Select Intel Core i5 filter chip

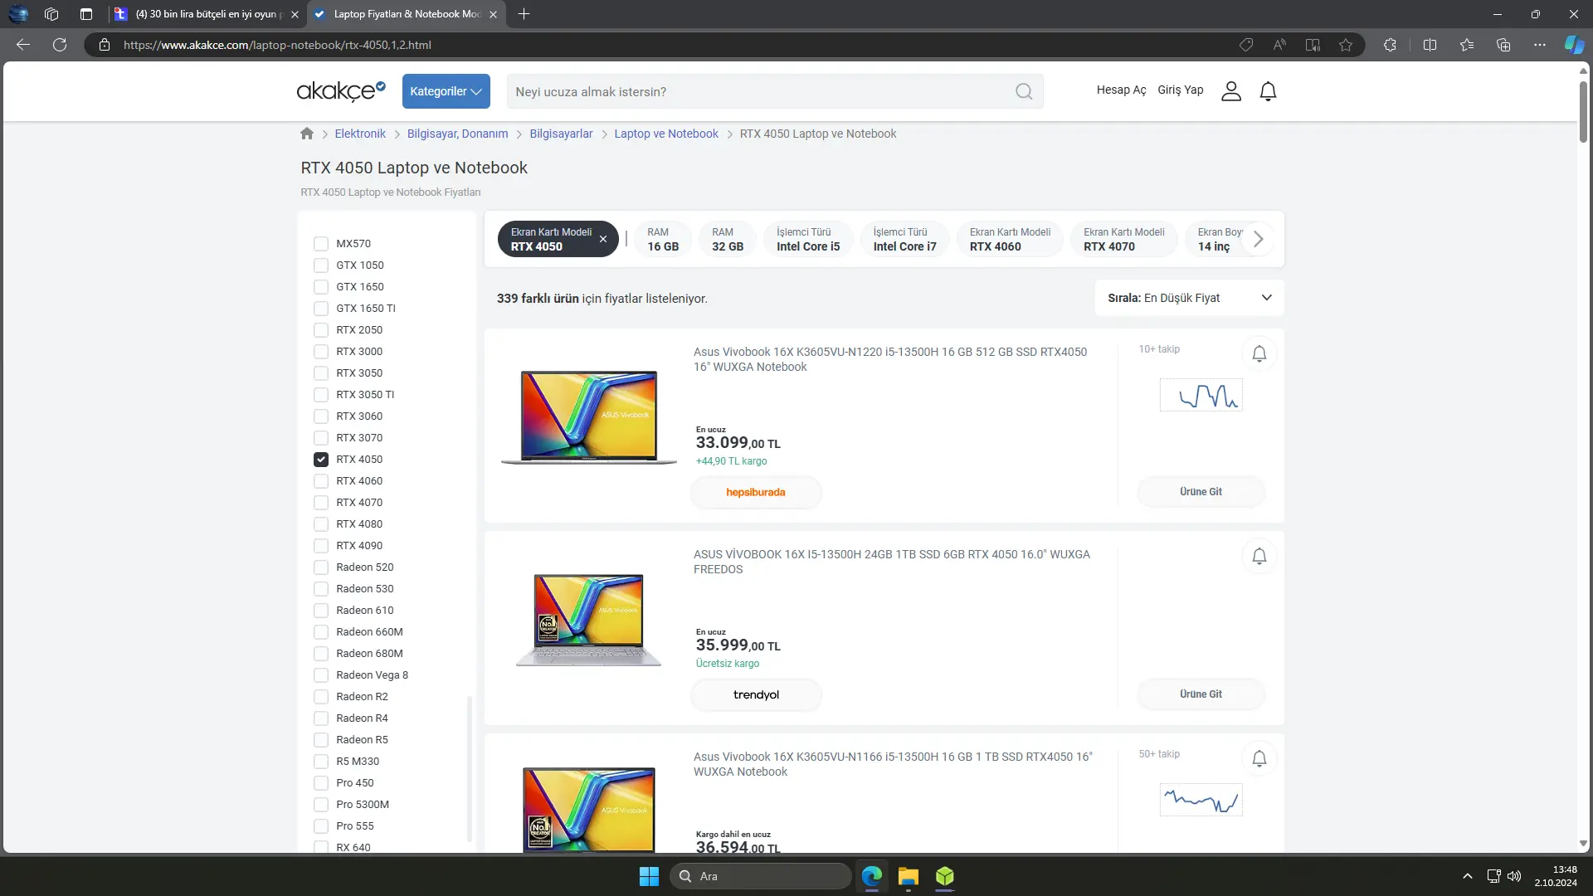808,239
